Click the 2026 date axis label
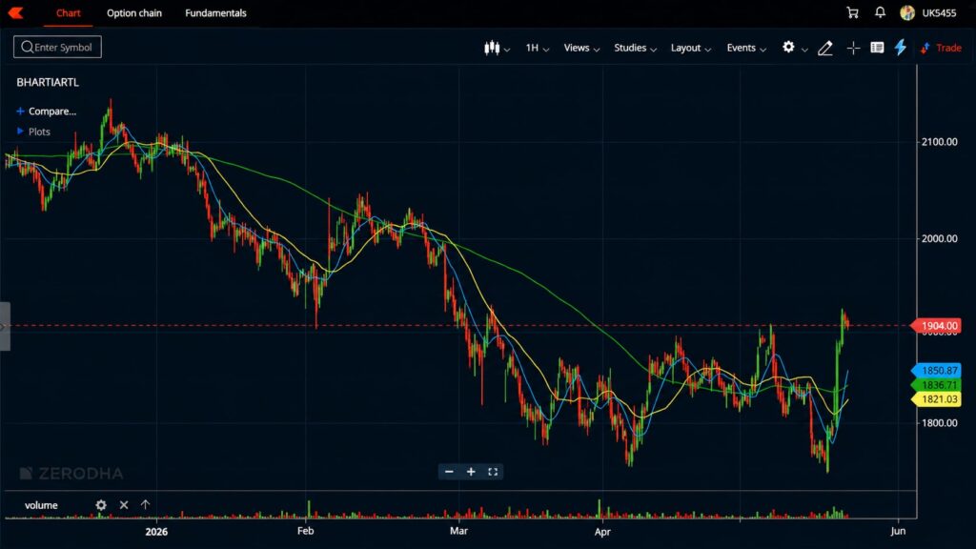This screenshot has width=976, height=549. 156,531
